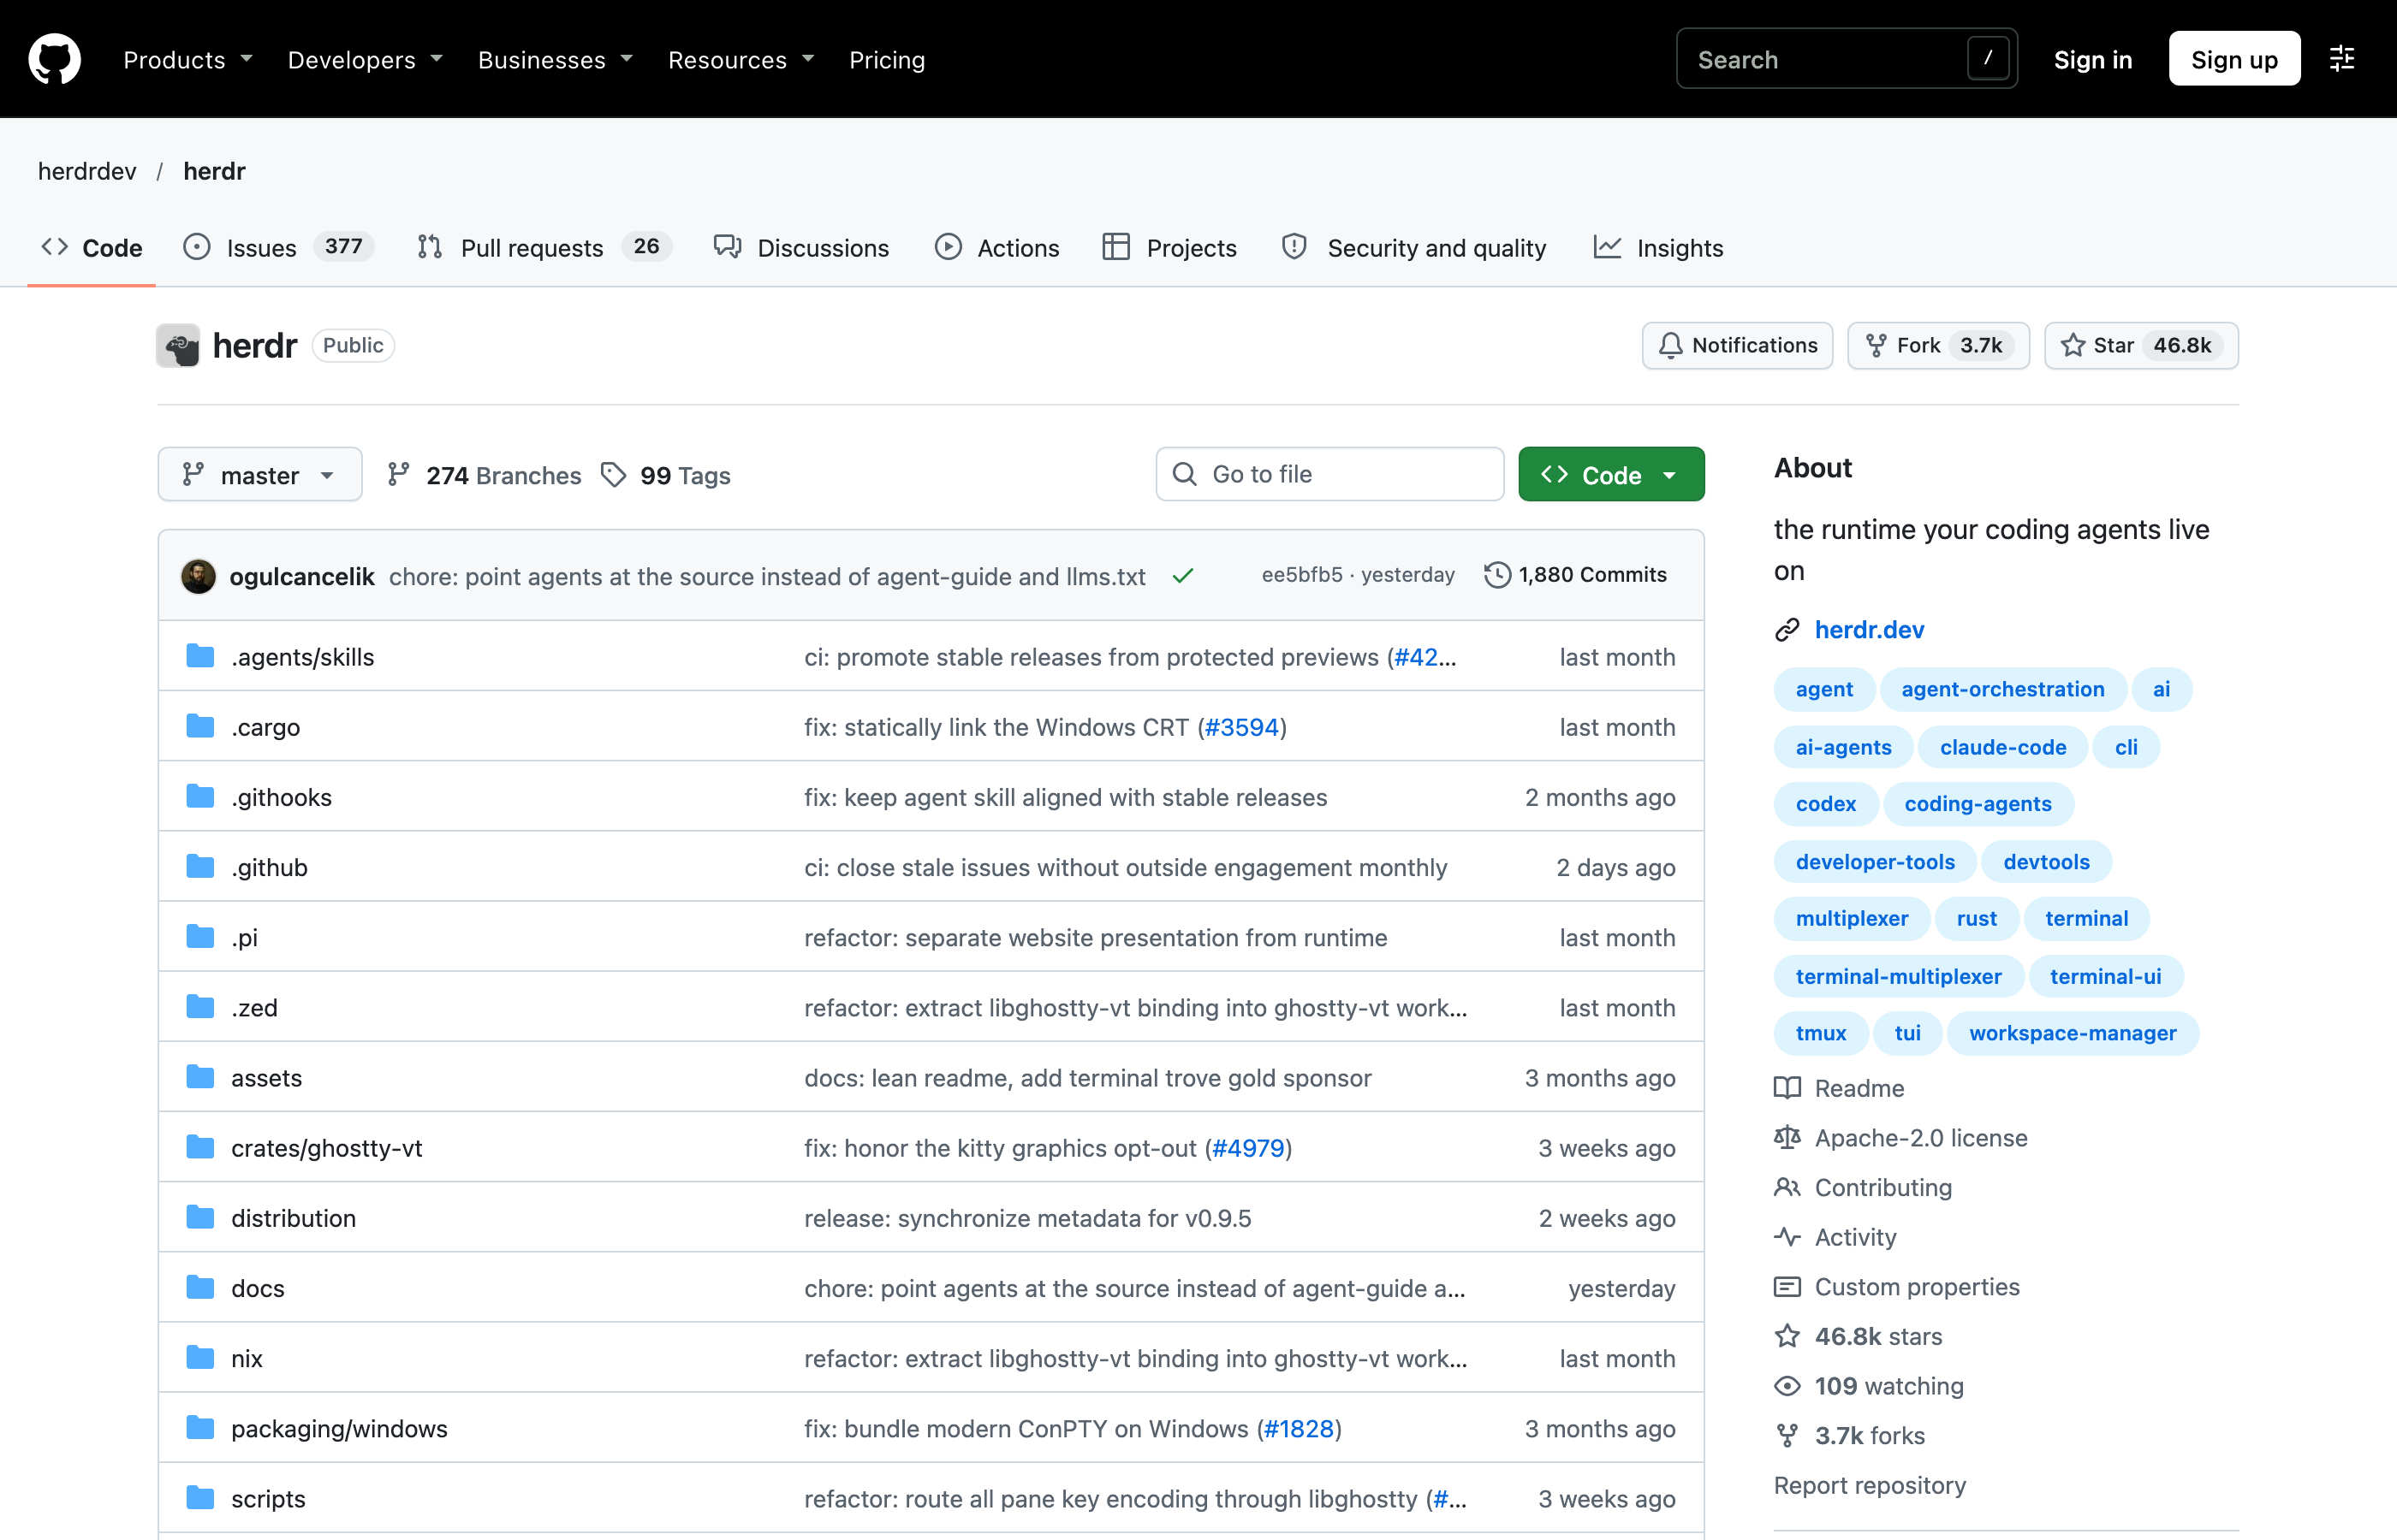The image size is (2397, 1540).
Task: Switch to the Issues tab
Action: click(278, 247)
